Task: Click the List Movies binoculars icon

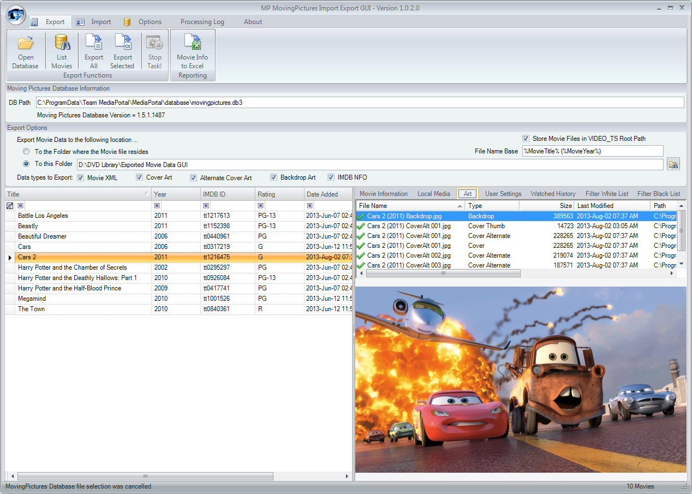Action: (62, 43)
